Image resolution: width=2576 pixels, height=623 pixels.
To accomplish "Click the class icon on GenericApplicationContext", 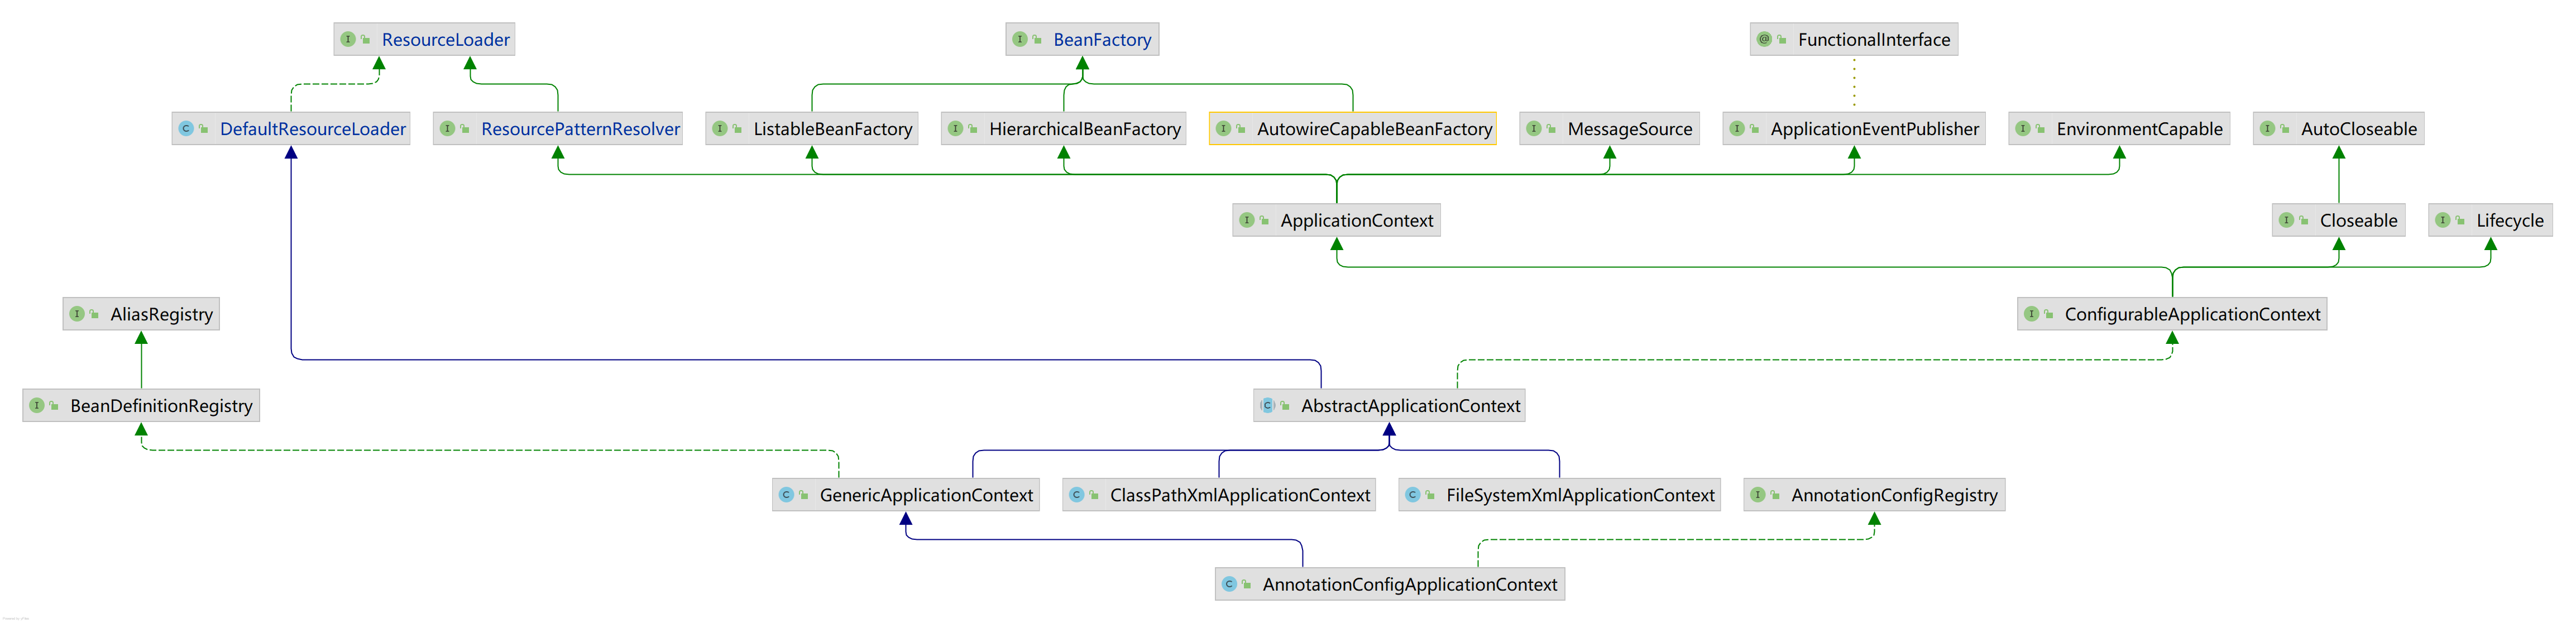I will tap(786, 495).
